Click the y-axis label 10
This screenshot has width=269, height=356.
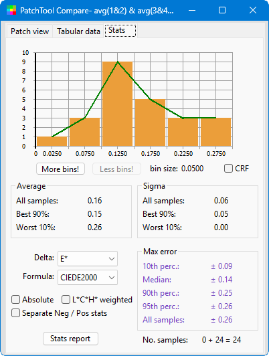[25, 53]
